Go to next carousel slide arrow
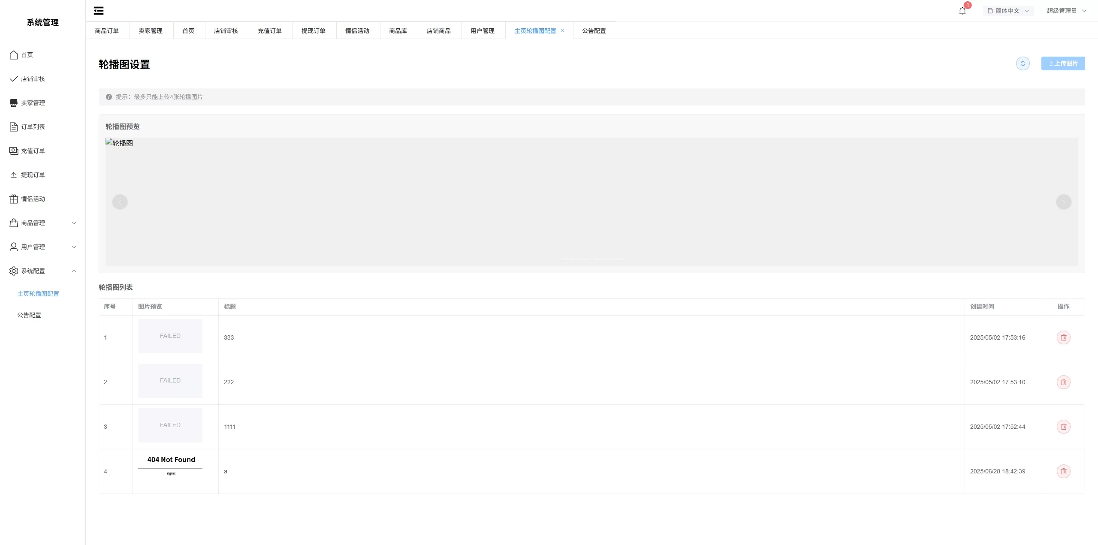The height and width of the screenshot is (545, 1098). point(1063,202)
